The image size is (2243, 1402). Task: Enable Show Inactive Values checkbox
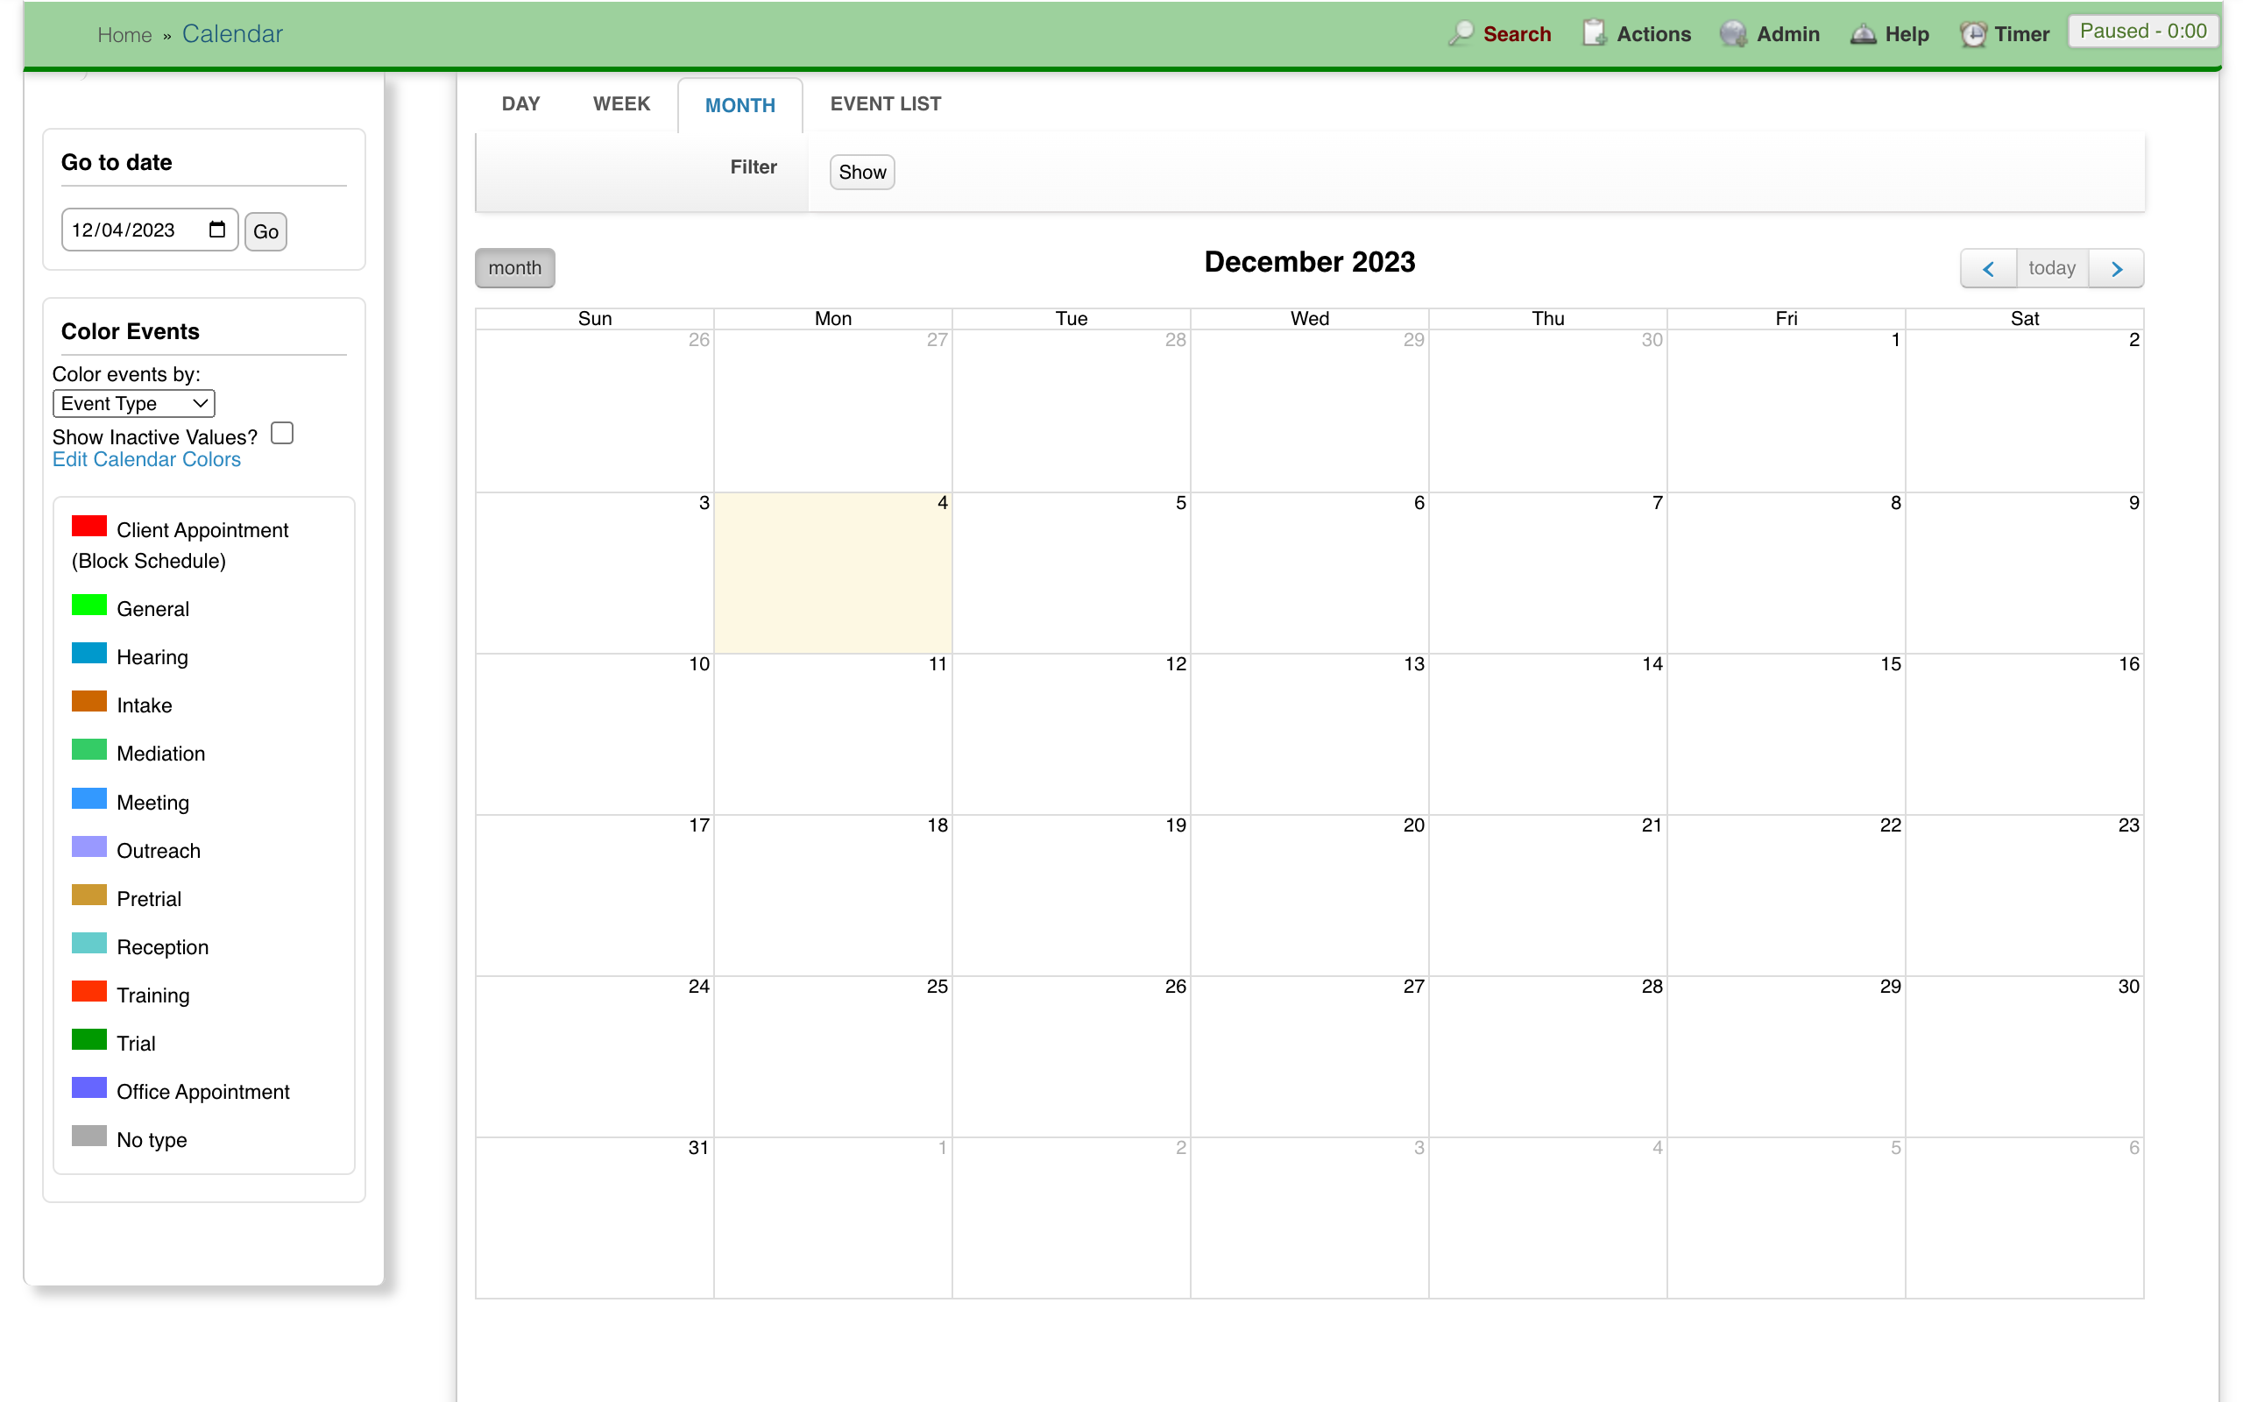pos(281,432)
